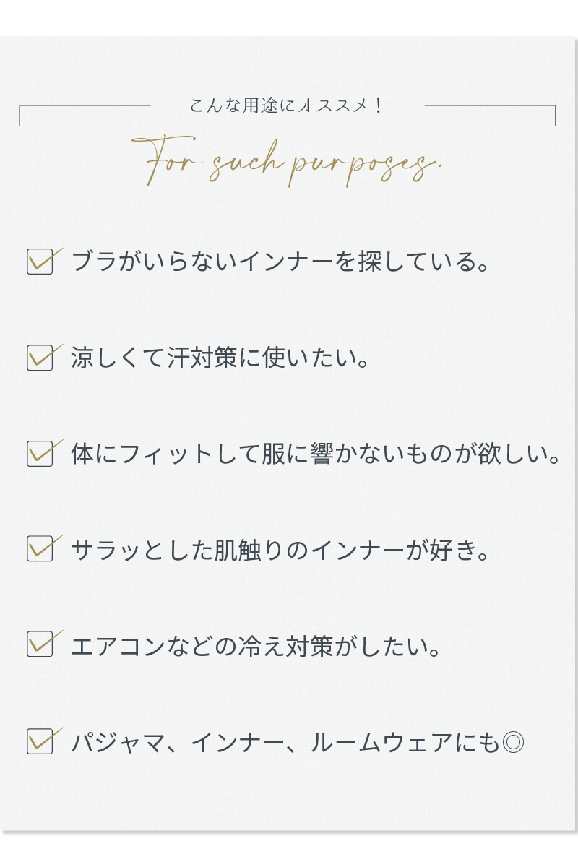Click the text パジャマ、インナー、ルームウェアにも
The image size is (578, 867).
point(285,743)
